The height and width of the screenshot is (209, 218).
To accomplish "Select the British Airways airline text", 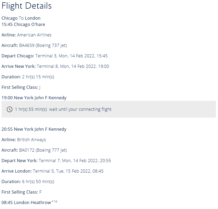I will click(x=32, y=140).
